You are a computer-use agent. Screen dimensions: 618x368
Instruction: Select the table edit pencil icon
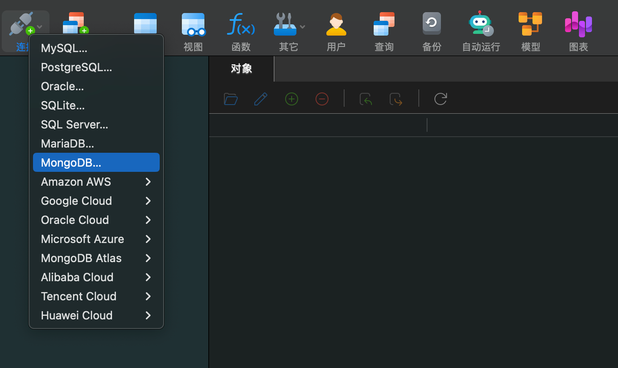tap(261, 99)
